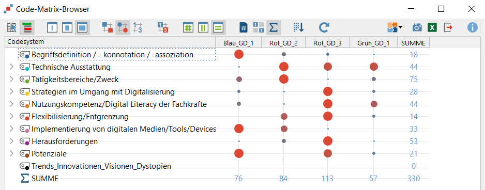The image size is (485, 190).
Task: Expand the Flexibilisierung/Entgrenzung code
Action: 12,117
